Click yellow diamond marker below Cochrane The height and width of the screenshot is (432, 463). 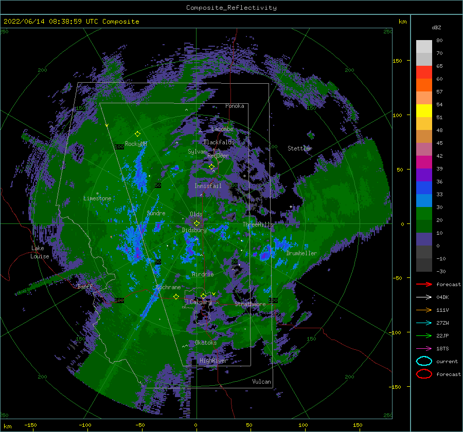pyautogui.click(x=176, y=297)
